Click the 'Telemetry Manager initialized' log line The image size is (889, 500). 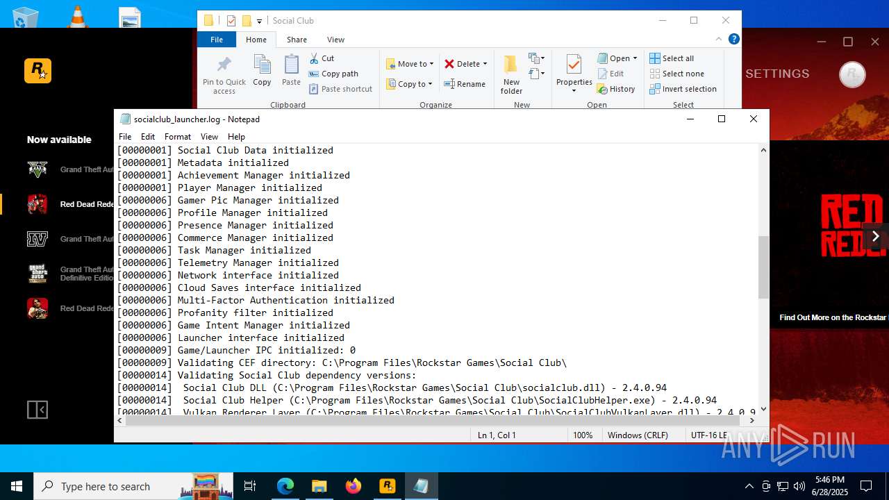pos(228,262)
